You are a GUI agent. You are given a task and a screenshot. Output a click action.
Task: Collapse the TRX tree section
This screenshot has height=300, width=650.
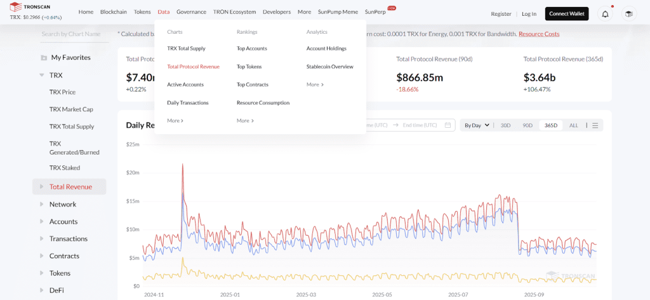pos(42,75)
